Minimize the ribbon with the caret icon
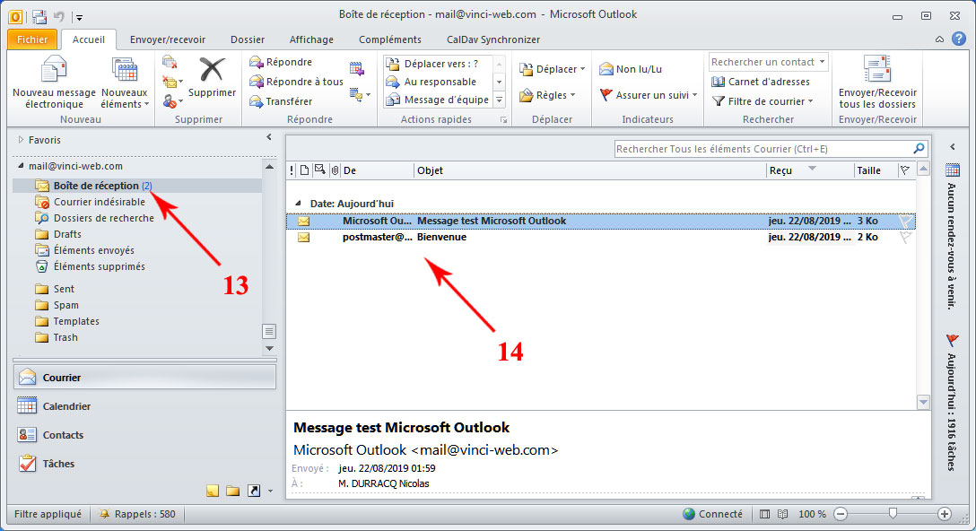 pyautogui.click(x=939, y=39)
